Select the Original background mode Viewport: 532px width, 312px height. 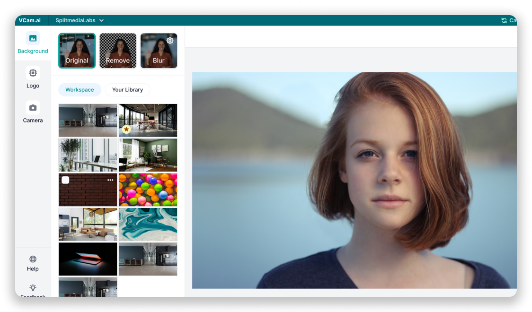coord(77,51)
